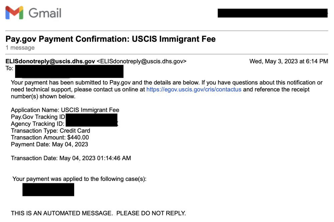The height and width of the screenshot is (222, 334).
Task: Click the Transaction Amount $440.00 line
Action: pos(50,137)
